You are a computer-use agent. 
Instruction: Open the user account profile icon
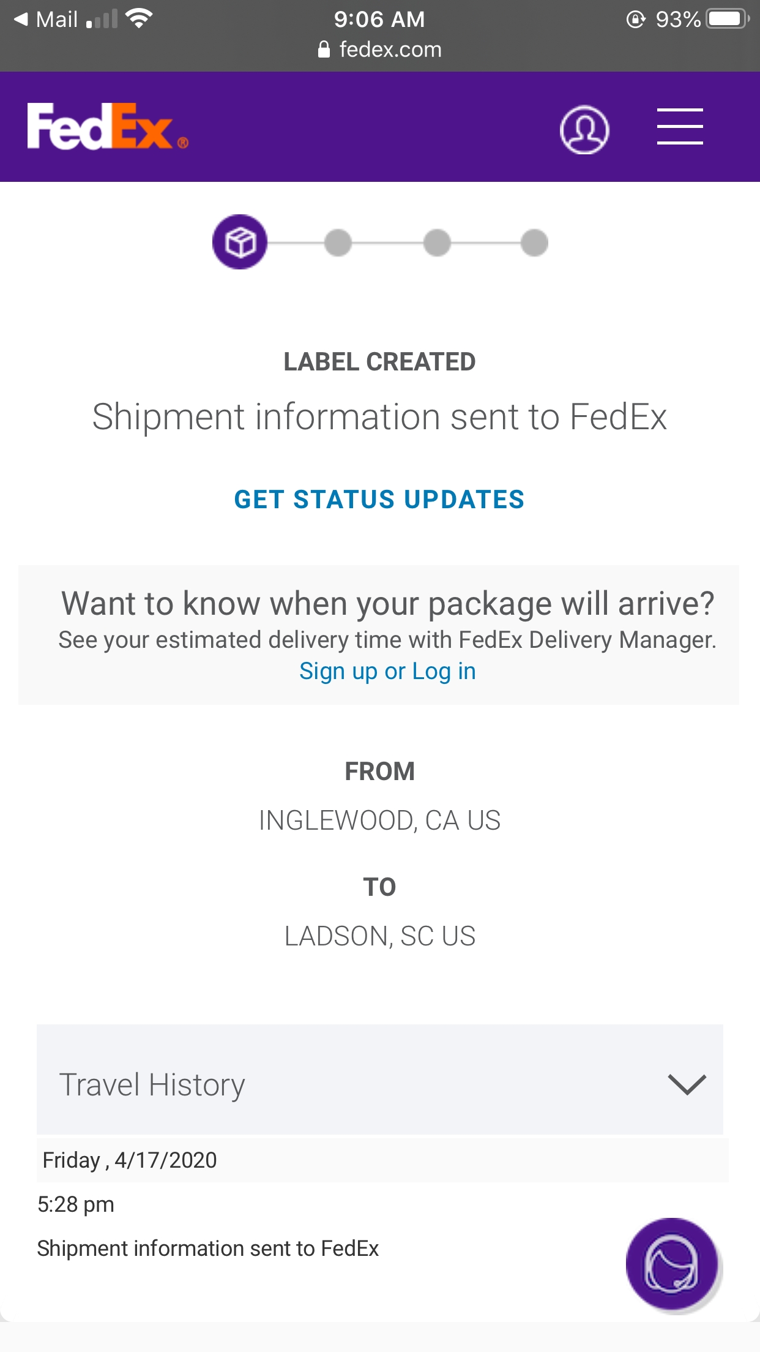584,129
